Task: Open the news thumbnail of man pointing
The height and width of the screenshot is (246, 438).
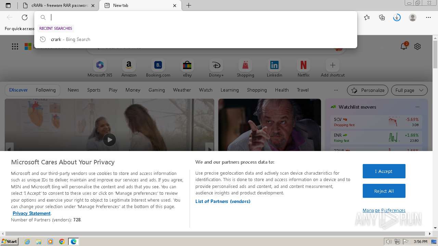Action: [x=270, y=125]
